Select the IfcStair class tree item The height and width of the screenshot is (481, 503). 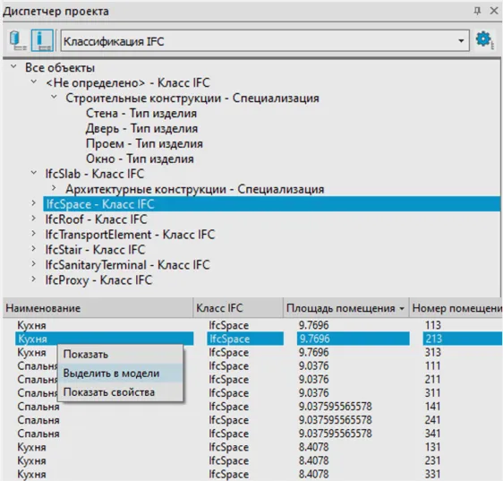click(95, 250)
